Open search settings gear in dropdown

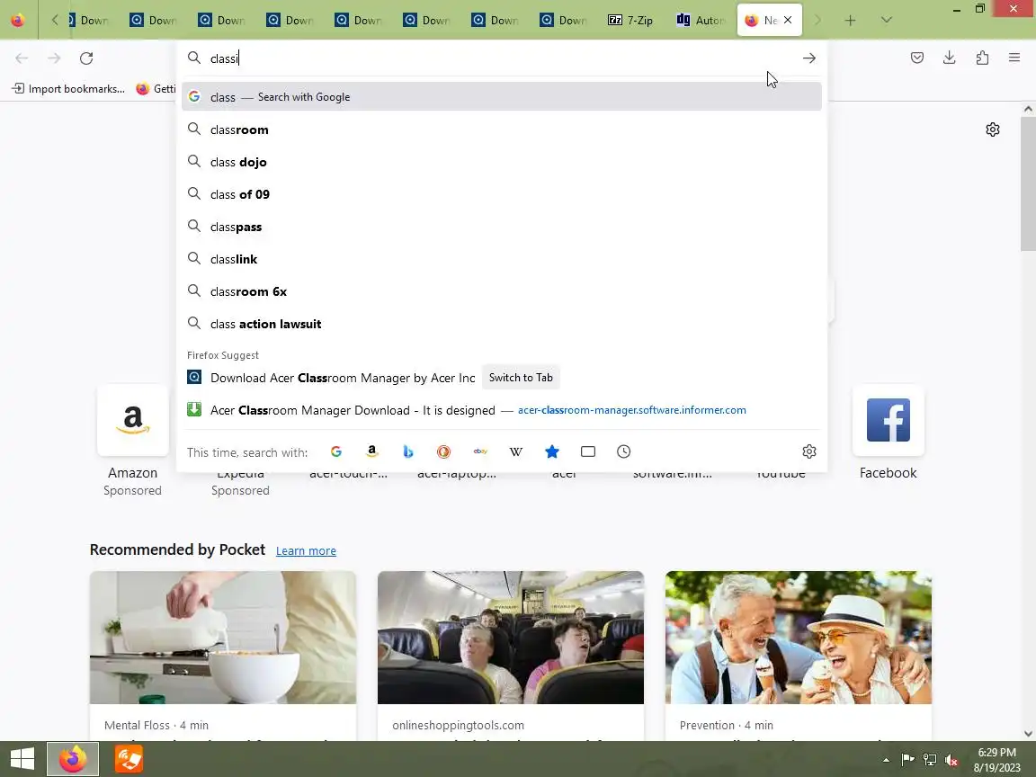tap(809, 452)
